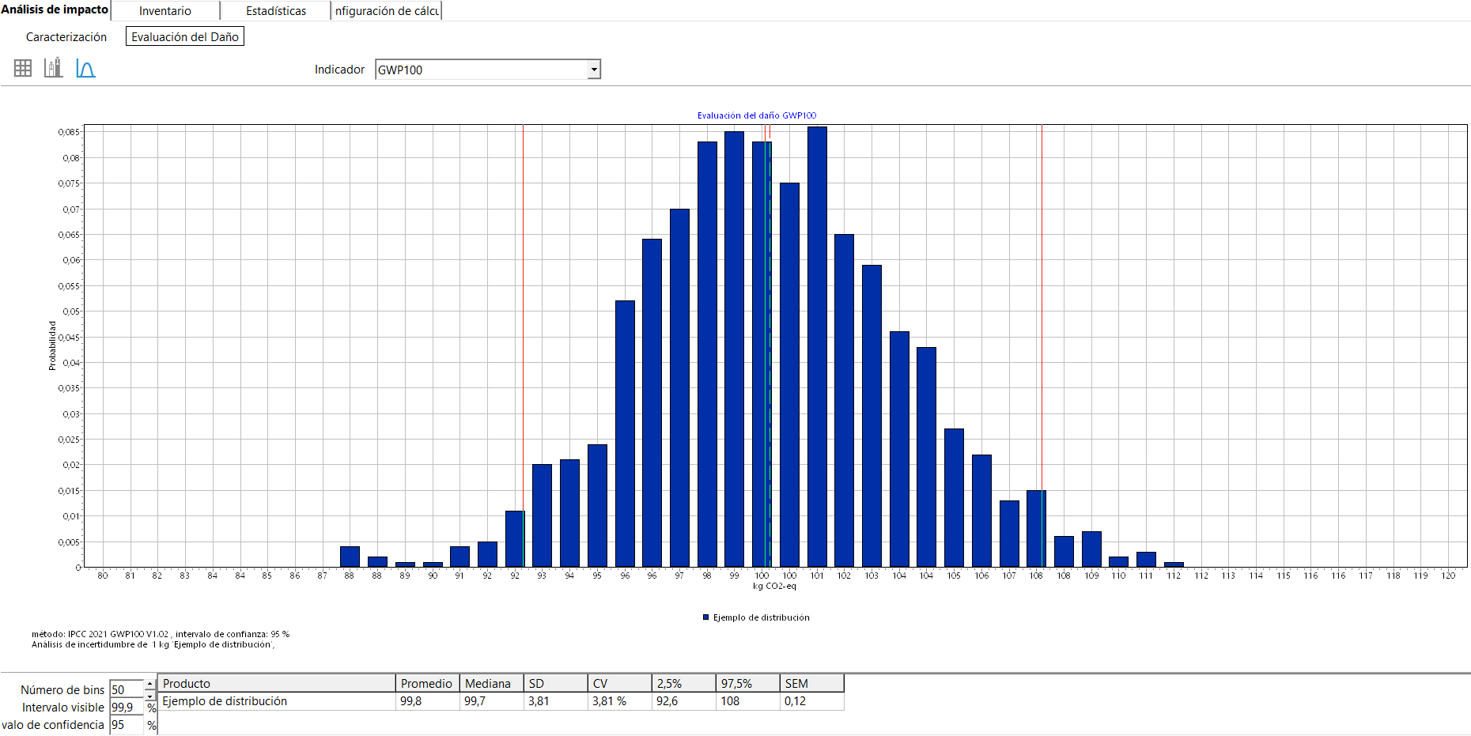Decrease Número de bins with down arrow
Image resolution: width=1471 pixels, height=736 pixels.
150,696
